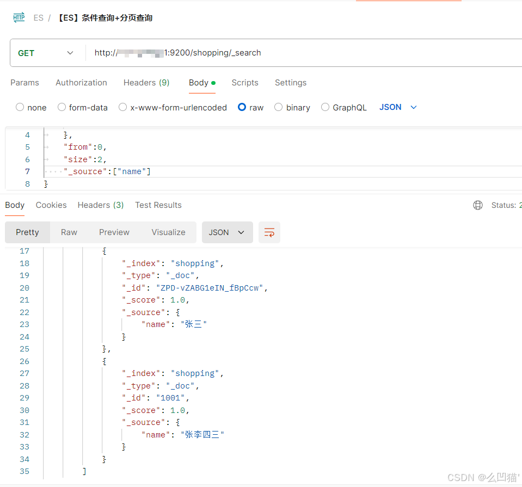Screen dimensions: 522x487
Task: Click the HTTP request type icon
Action: click(19, 17)
